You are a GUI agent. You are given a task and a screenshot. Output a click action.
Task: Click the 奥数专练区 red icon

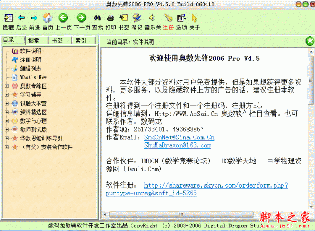point(15,86)
